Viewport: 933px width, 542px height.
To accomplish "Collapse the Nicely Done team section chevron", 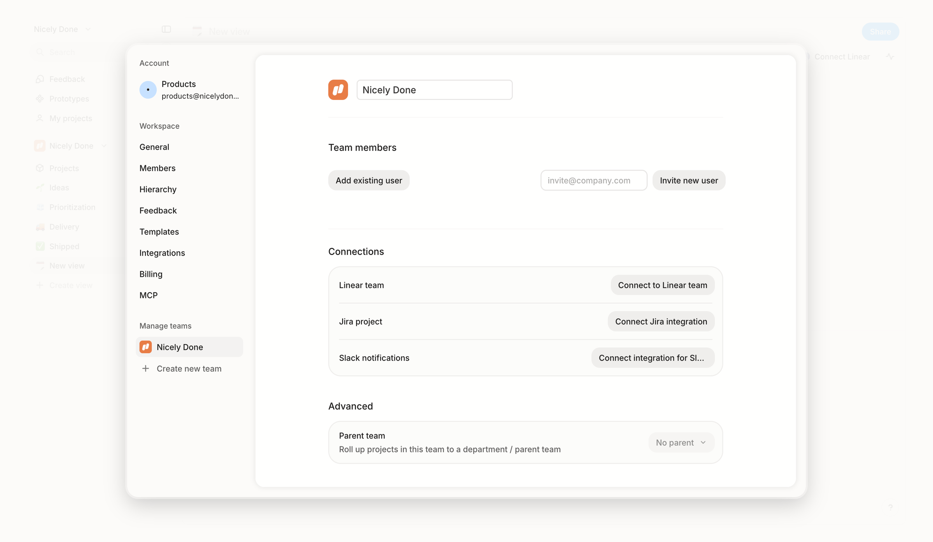I will coord(104,146).
